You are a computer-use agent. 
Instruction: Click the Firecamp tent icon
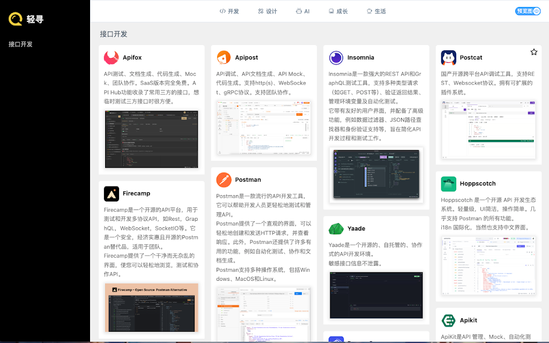click(112, 193)
